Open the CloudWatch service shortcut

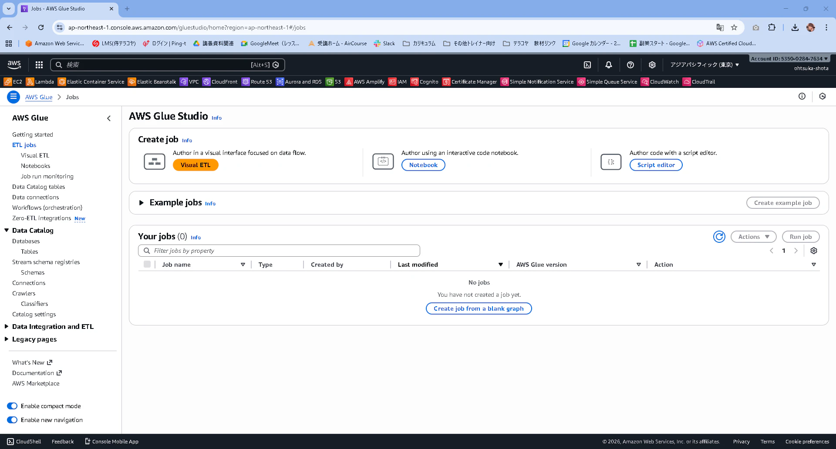[660, 82]
